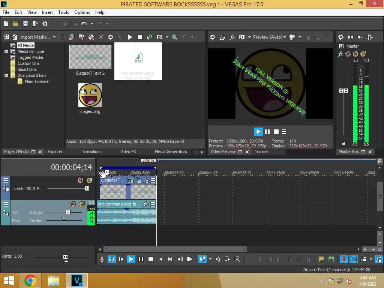The height and width of the screenshot is (288, 384).
Task: Solo video track 2
Action: click(x=89, y=180)
